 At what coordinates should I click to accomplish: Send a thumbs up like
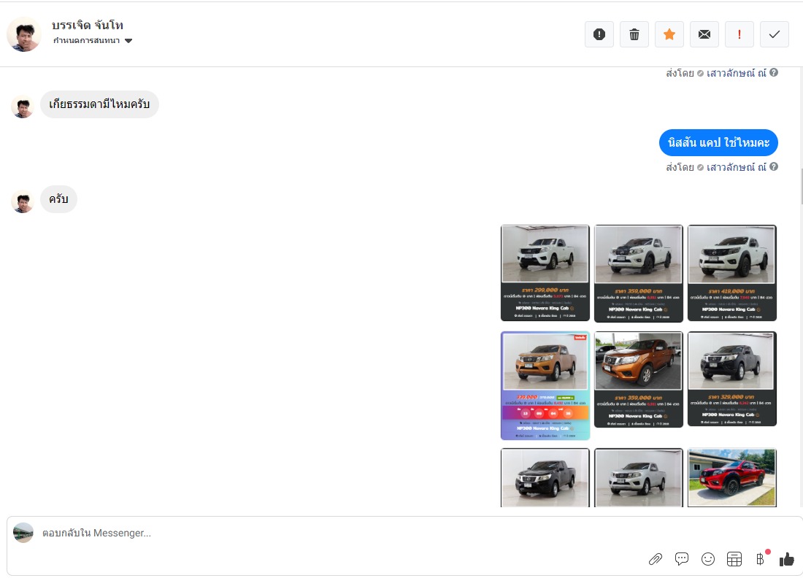(787, 559)
